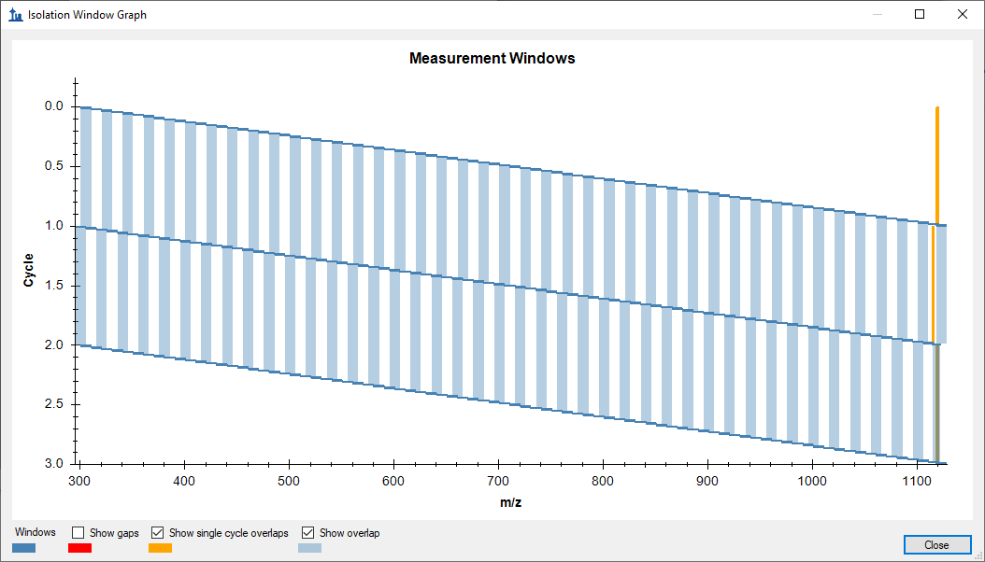
Task: Click the 700 tick label on m/z axis
Action: pos(499,480)
